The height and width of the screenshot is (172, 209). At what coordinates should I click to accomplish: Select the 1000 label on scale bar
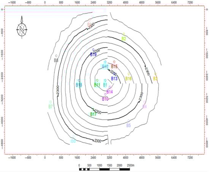coord(99,165)
